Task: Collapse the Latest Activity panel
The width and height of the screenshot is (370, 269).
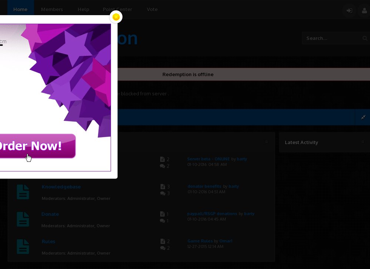Action: point(363,142)
